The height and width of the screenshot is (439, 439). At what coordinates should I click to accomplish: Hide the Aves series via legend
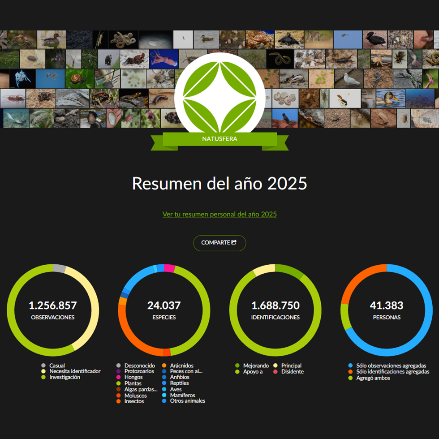point(176,389)
